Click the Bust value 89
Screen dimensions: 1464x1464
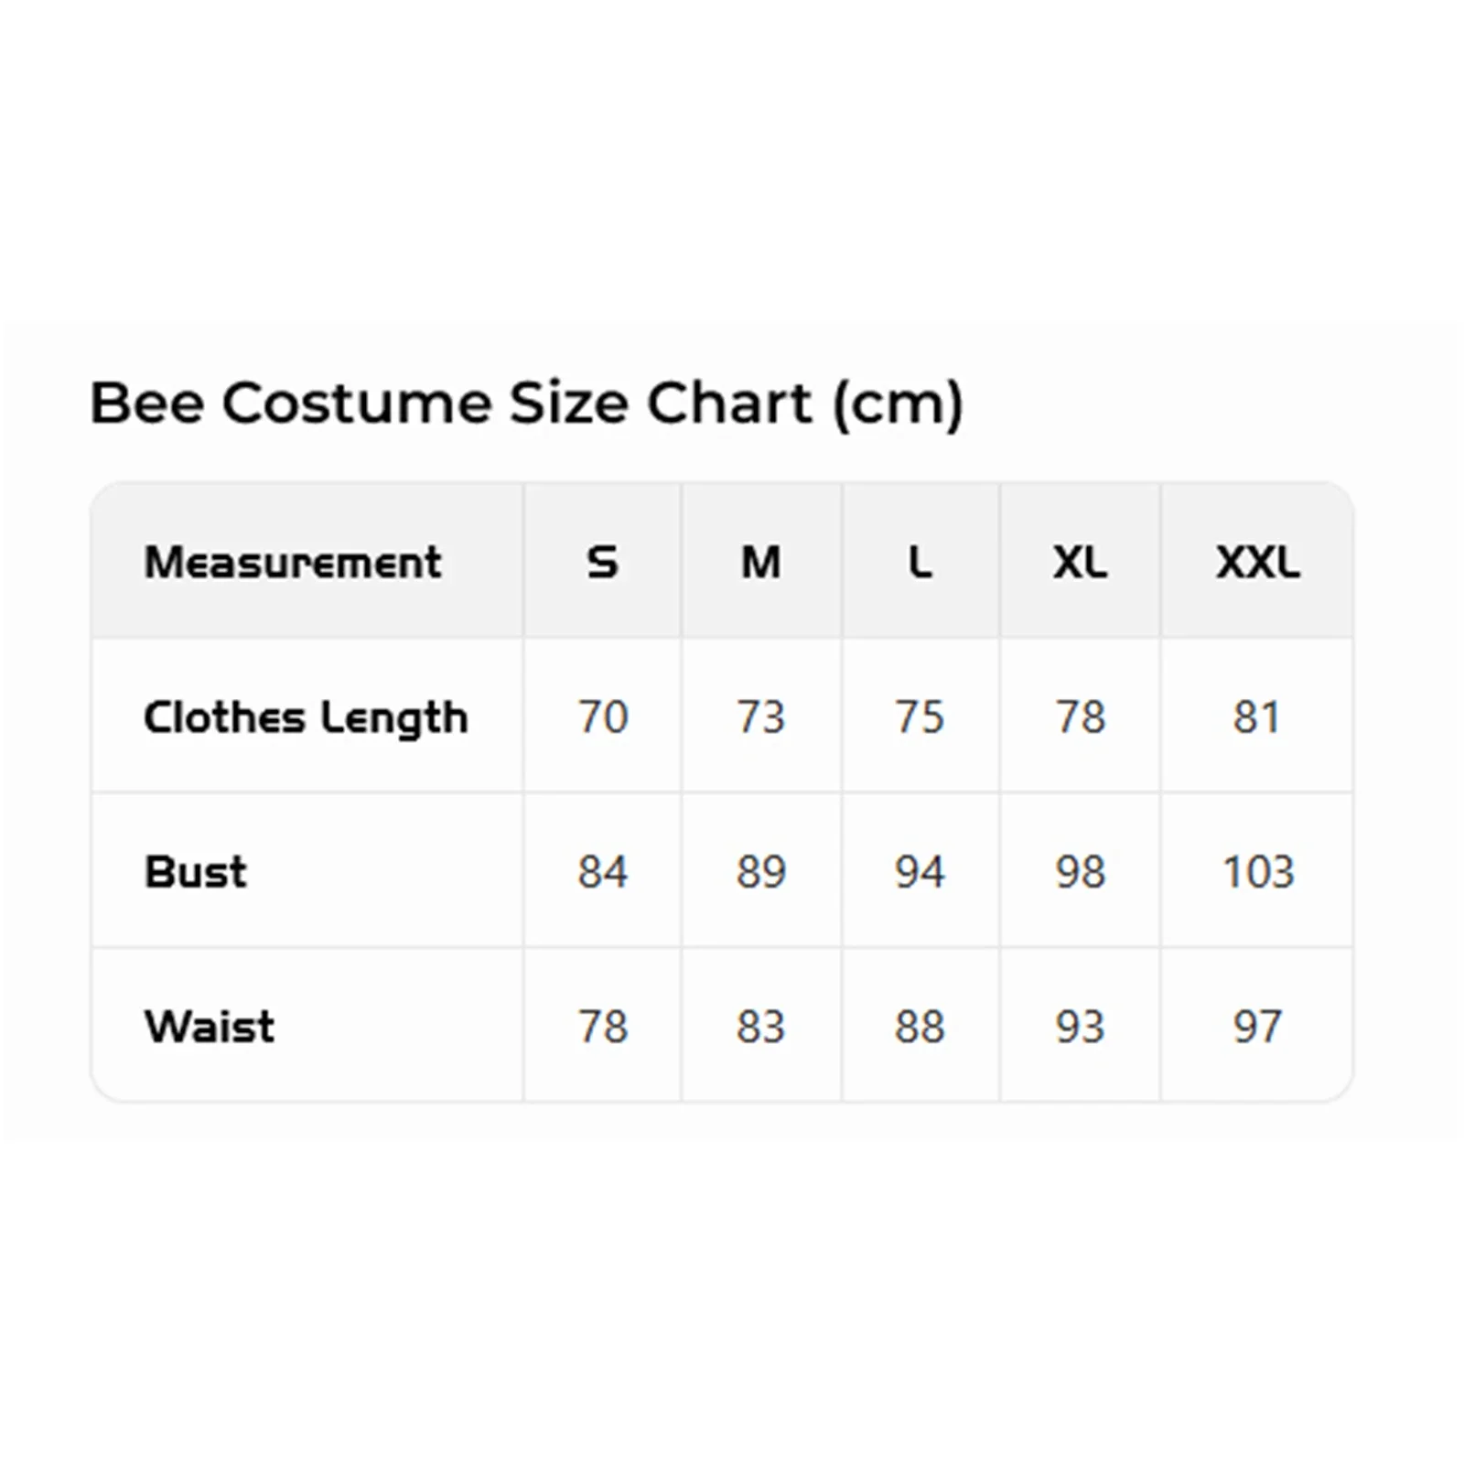[760, 871]
